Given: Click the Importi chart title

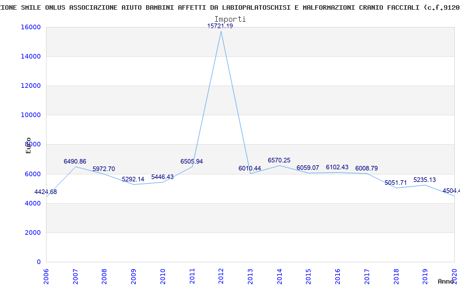Looking at the screenshot, I should (230, 20).
